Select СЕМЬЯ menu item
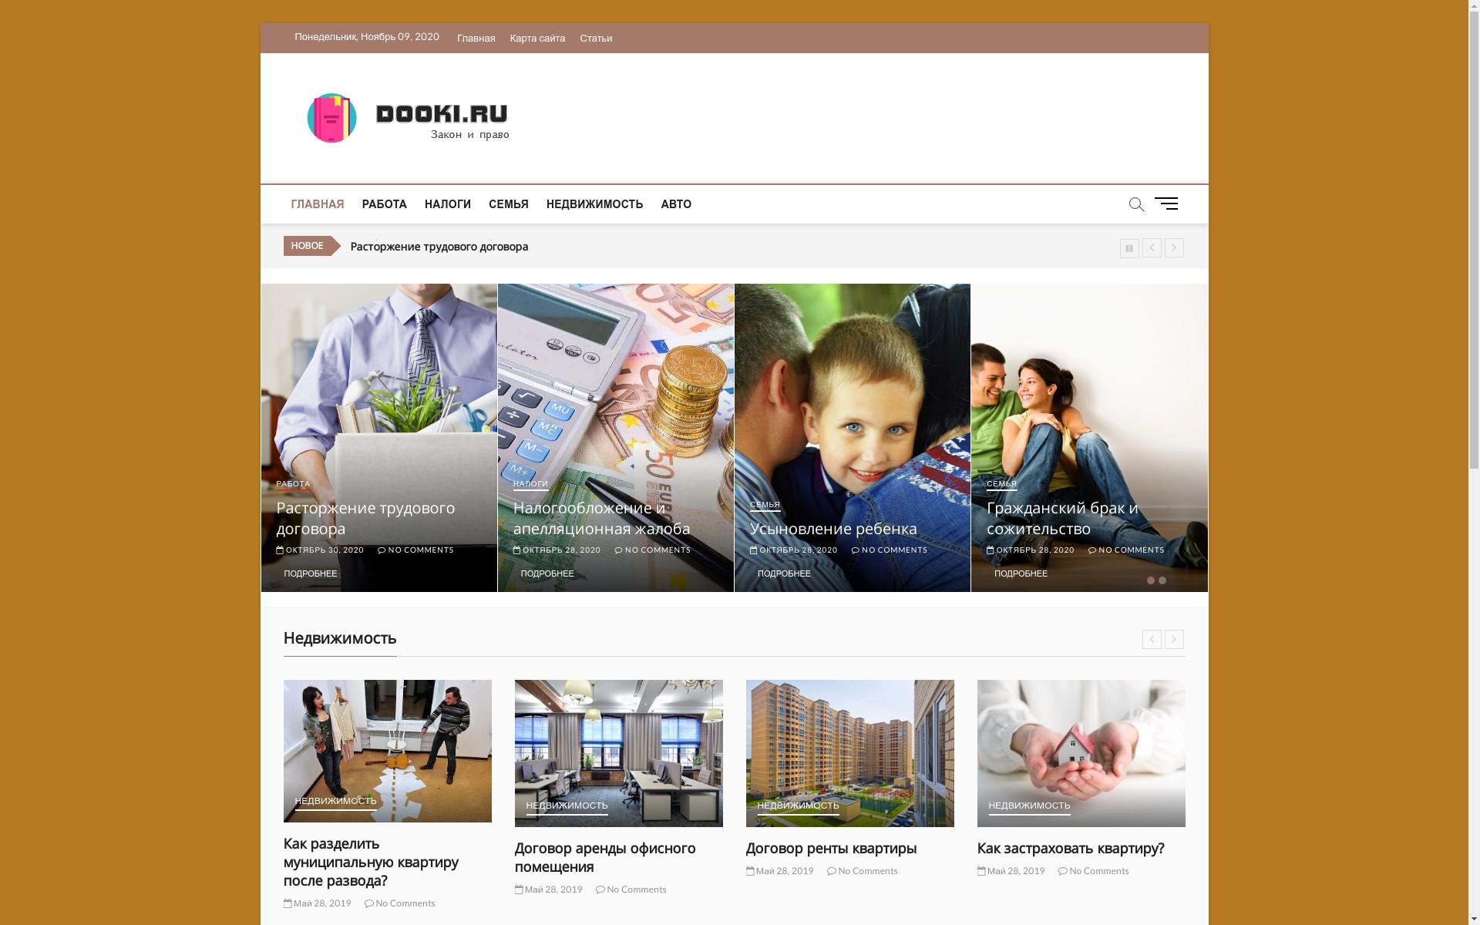Image resolution: width=1480 pixels, height=925 pixels. click(x=509, y=204)
